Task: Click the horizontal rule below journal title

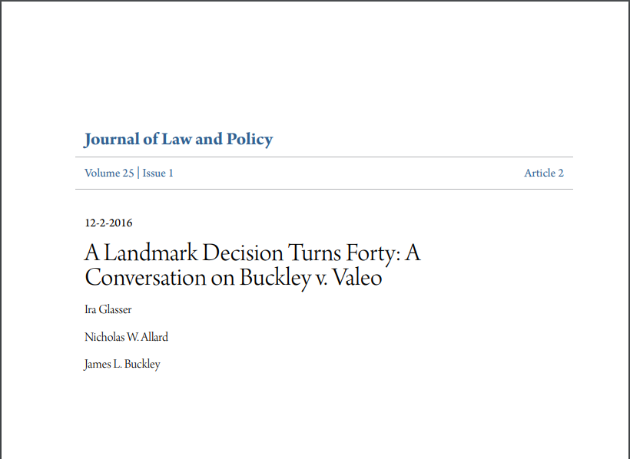Action: tap(324, 157)
